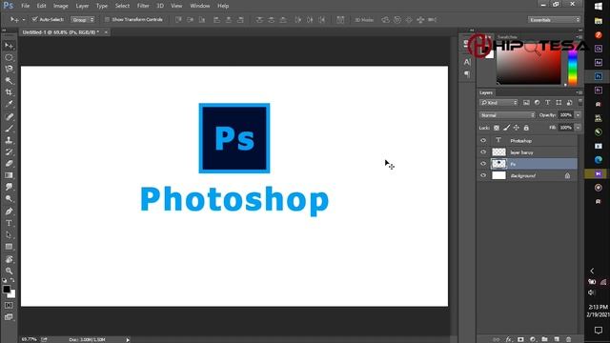610x343 pixels.
Task: Select the Hand tool
Action: click(9, 259)
